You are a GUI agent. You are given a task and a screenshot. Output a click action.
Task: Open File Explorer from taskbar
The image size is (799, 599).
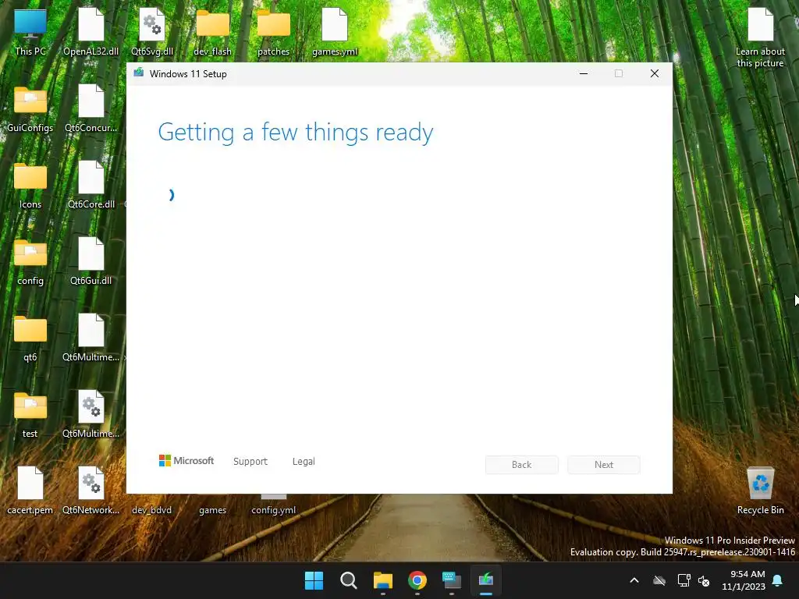(382, 580)
